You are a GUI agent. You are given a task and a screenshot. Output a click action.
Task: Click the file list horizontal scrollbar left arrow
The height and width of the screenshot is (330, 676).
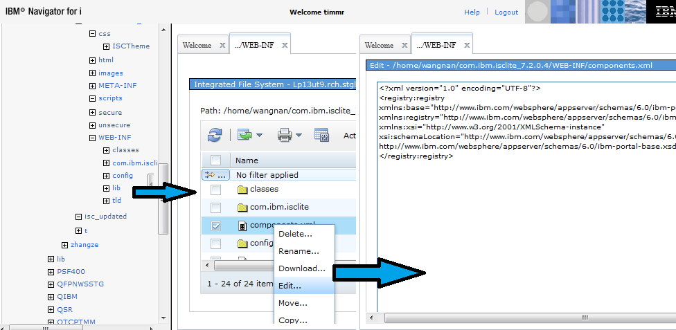(206, 265)
